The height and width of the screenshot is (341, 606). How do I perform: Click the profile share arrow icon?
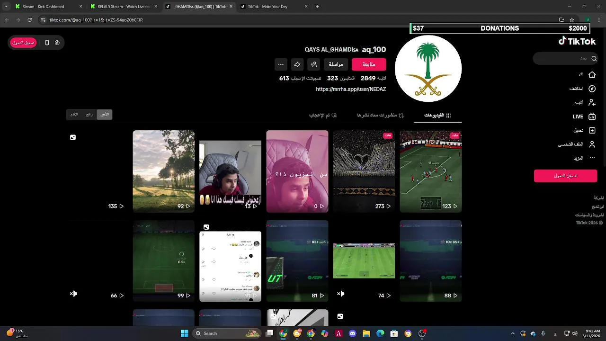pos(297,64)
